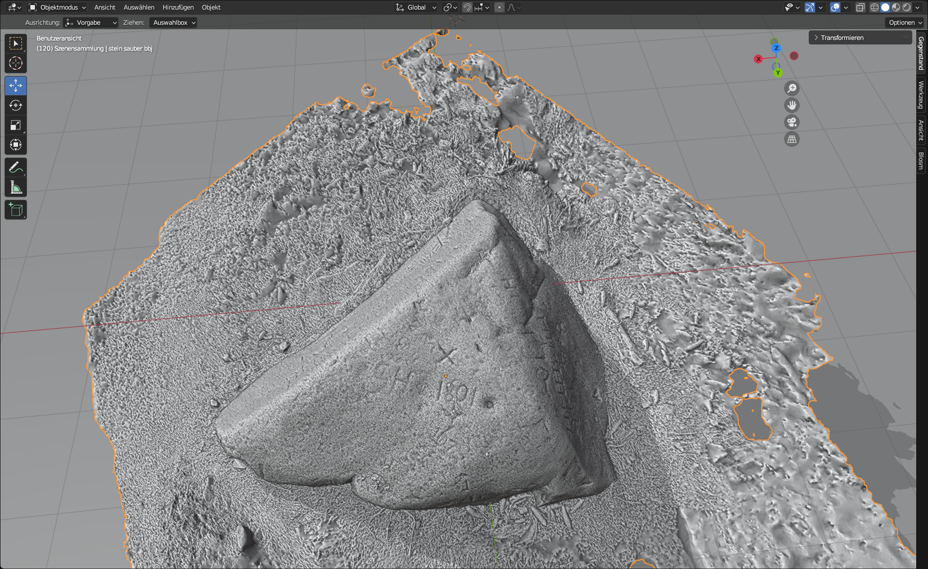Activate the 3D Cursor tool
The image size is (928, 569).
[x=16, y=63]
